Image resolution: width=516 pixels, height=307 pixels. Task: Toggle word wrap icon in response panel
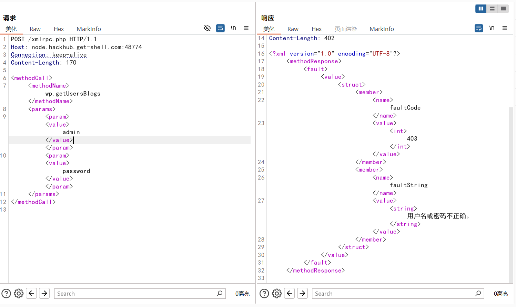[x=479, y=28]
